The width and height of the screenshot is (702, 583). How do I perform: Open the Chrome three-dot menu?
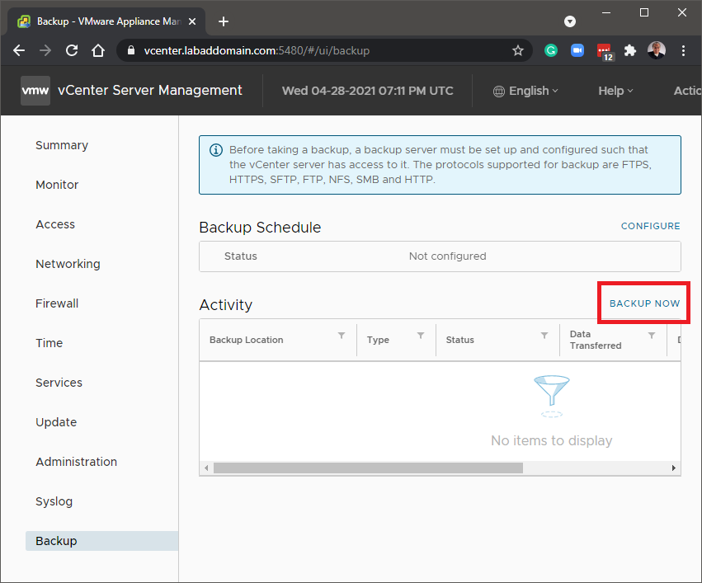pyautogui.click(x=683, y=50)
